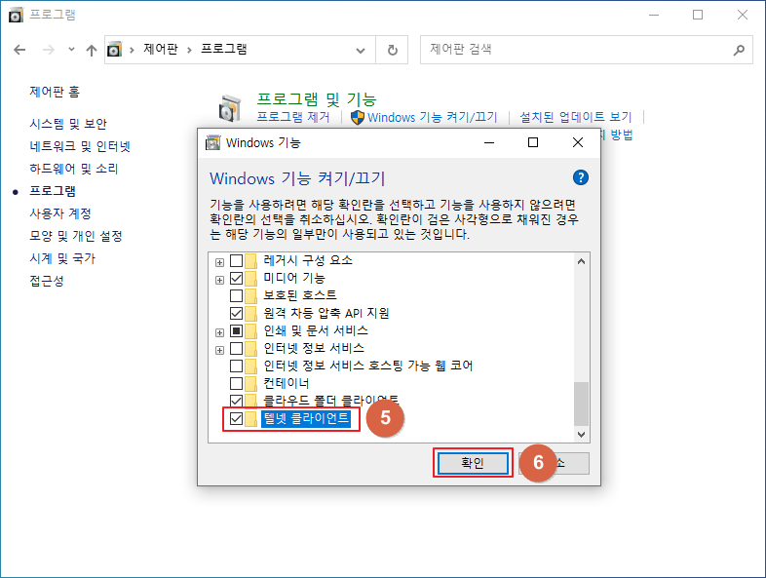Screen dimensions: 766x578
Task: Go back with the back arrow
Action: [x=19, y=50]
